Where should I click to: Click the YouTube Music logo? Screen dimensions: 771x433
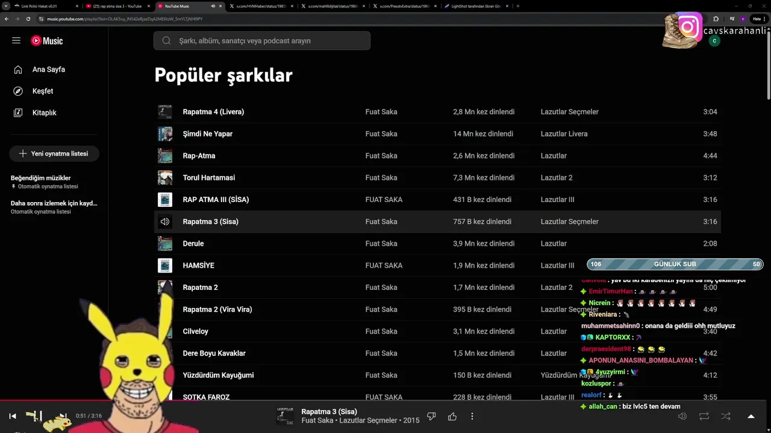pyautogui.click(x=47, y=41)
